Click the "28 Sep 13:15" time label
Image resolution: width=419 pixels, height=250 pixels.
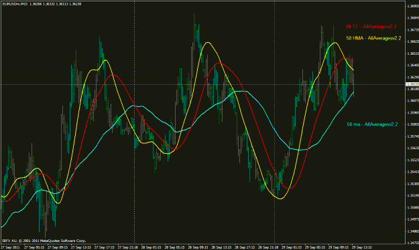(221, 247)
